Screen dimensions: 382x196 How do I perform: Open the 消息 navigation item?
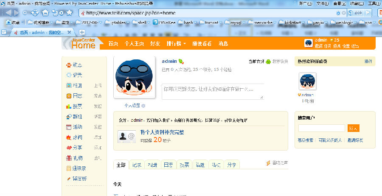click(x=223, y=44)
